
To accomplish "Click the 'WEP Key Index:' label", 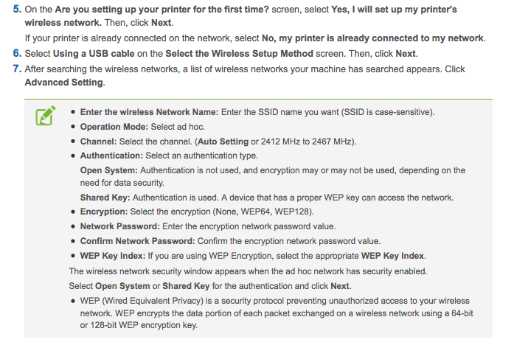I will click(113, 256).
